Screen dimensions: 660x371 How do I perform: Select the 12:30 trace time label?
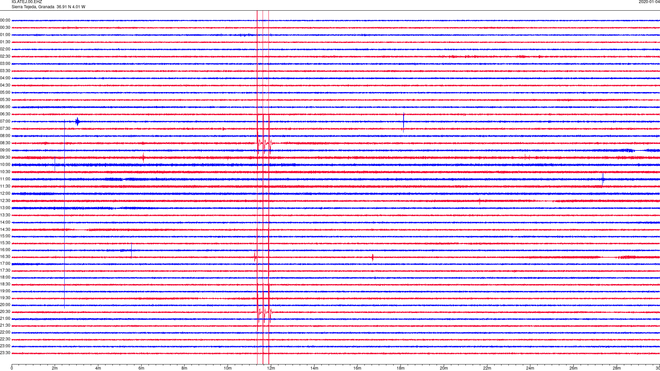[x=5, y=201]
